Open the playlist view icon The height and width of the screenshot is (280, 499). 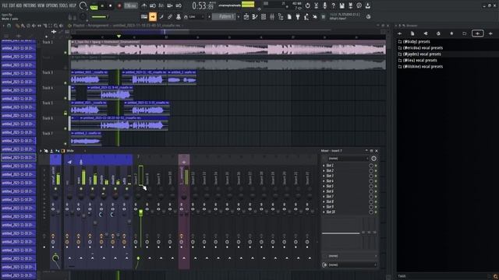(246, 17)
